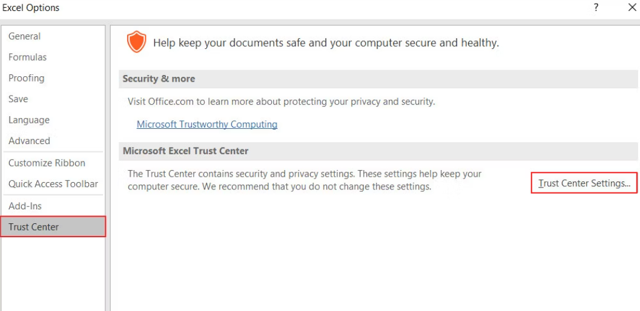Open the General options category
The height and width of the screenshot is (311, 640).
click(25, 36)
